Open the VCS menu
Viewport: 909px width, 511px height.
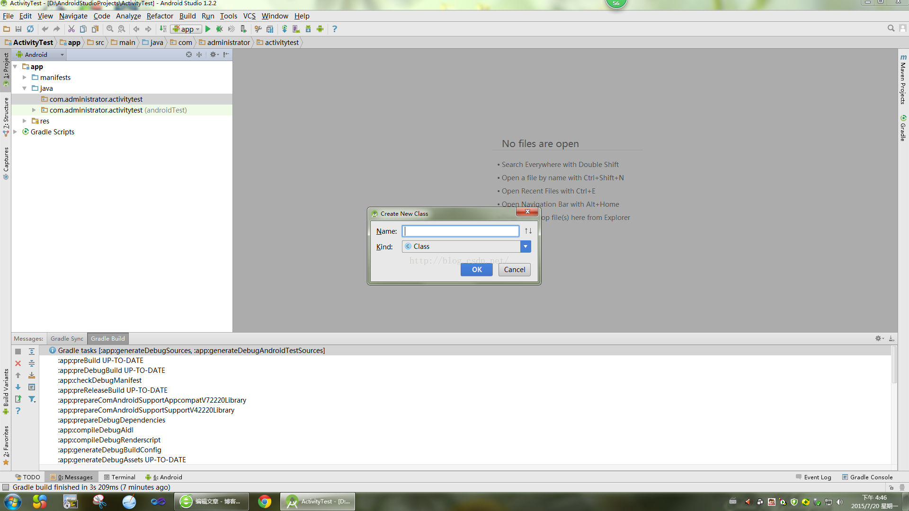[250, 16]
